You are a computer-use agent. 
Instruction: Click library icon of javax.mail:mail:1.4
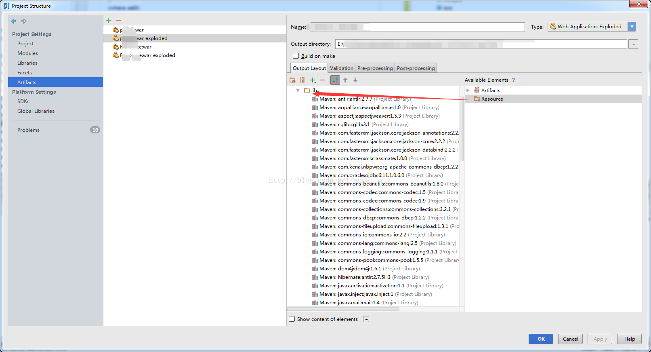tap(315, 302)
